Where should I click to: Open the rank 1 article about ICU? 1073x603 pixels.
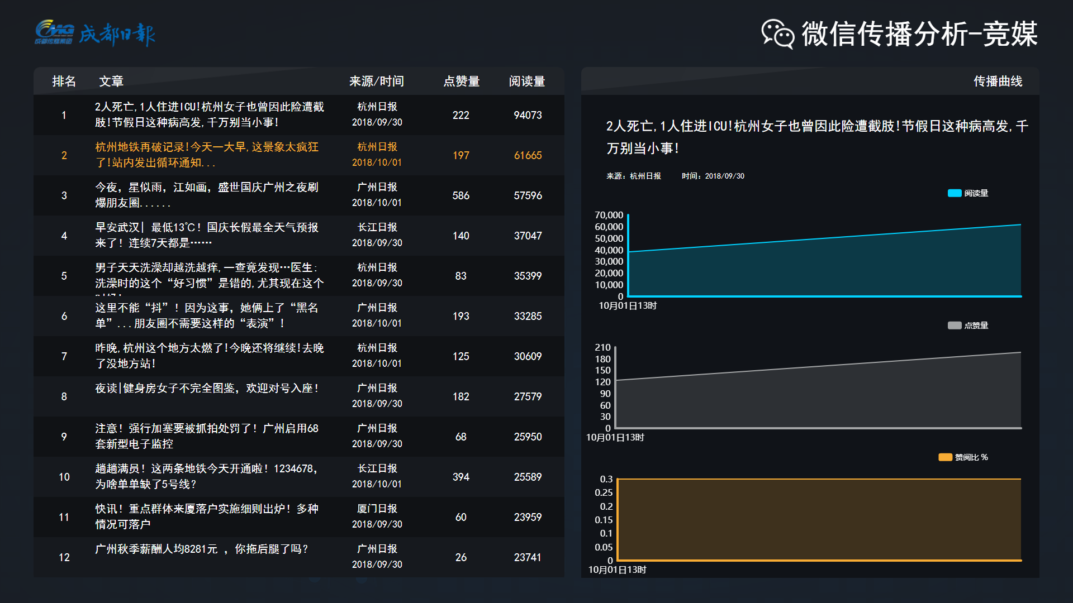[209, 114]
